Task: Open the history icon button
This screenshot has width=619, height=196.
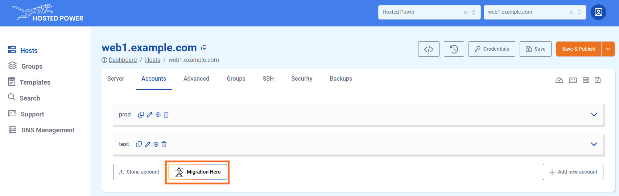Action: (454, 49)
